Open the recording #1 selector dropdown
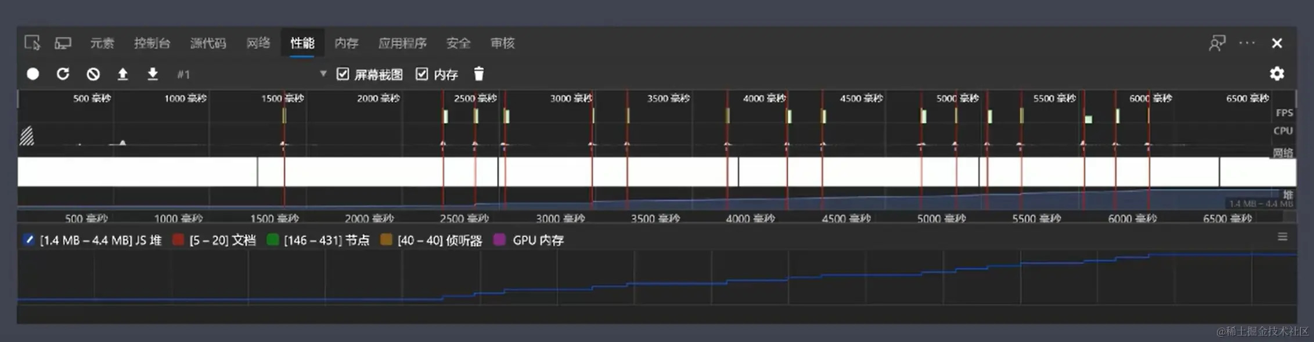 pyautogui.click(x=252, y=74)
